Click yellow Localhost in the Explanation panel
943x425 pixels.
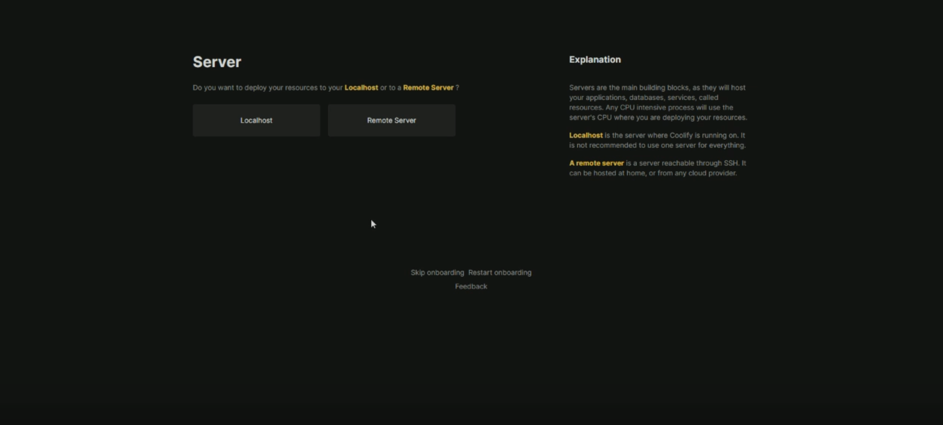pyautogui.click(x=586, y=135)
